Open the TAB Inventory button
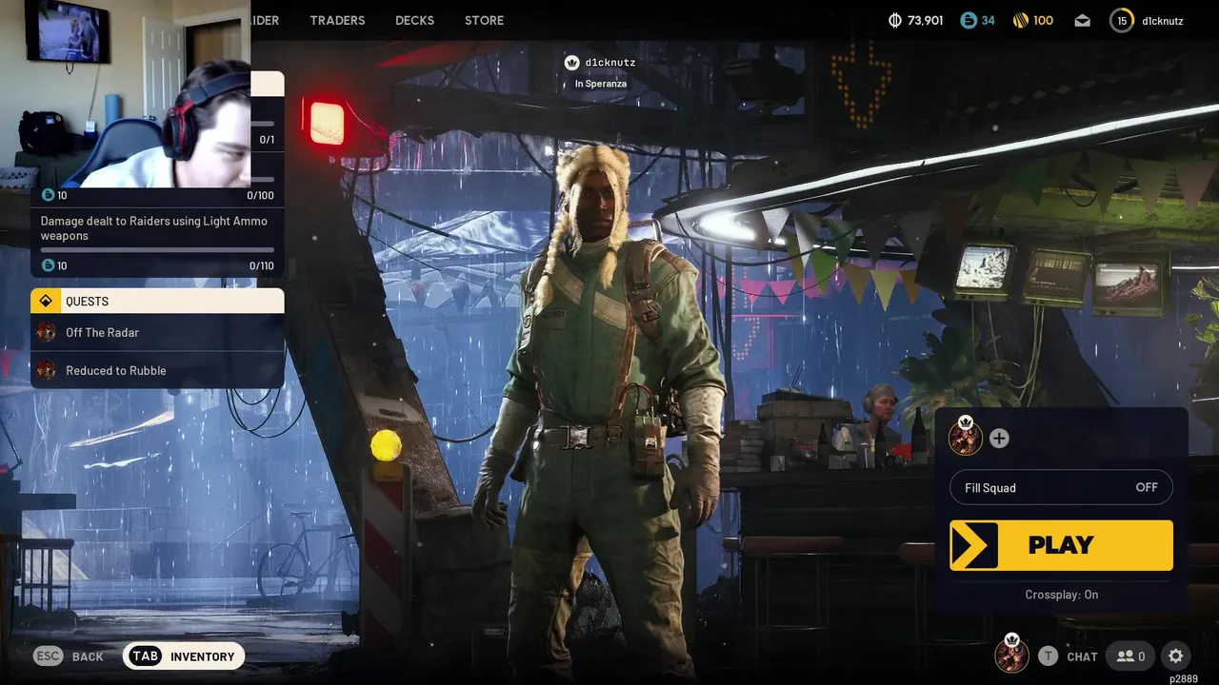This screenshot has height=685, width=1219. click(184, 656)
